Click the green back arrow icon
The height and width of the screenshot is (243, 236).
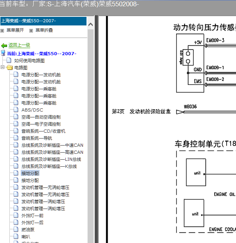4,45
